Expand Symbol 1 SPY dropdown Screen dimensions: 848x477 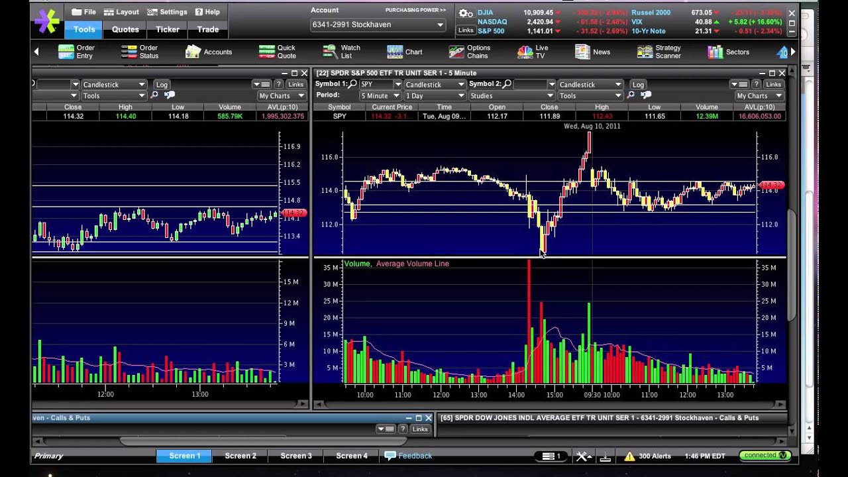(397, 84)
